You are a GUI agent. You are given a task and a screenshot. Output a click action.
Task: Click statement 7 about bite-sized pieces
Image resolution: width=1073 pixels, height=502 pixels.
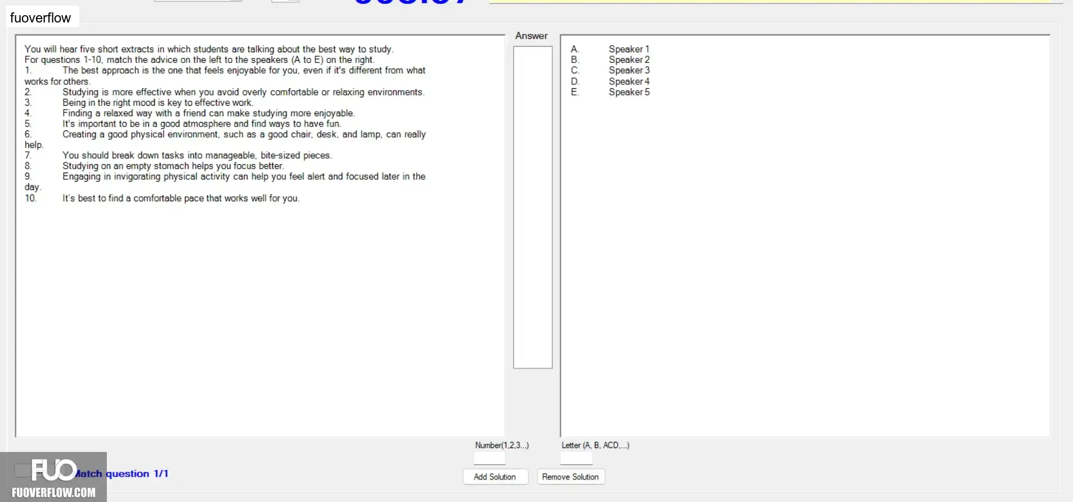178,155
